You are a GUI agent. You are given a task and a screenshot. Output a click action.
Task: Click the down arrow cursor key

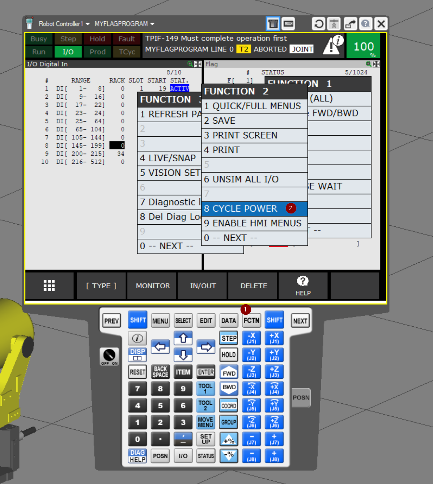tap(183, 355)
